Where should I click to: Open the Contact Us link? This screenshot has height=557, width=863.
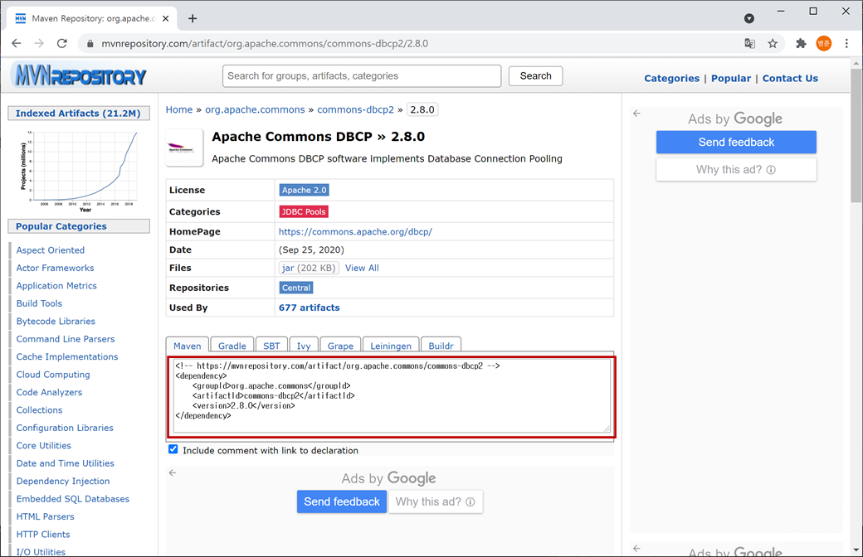(x=790, y=78)
